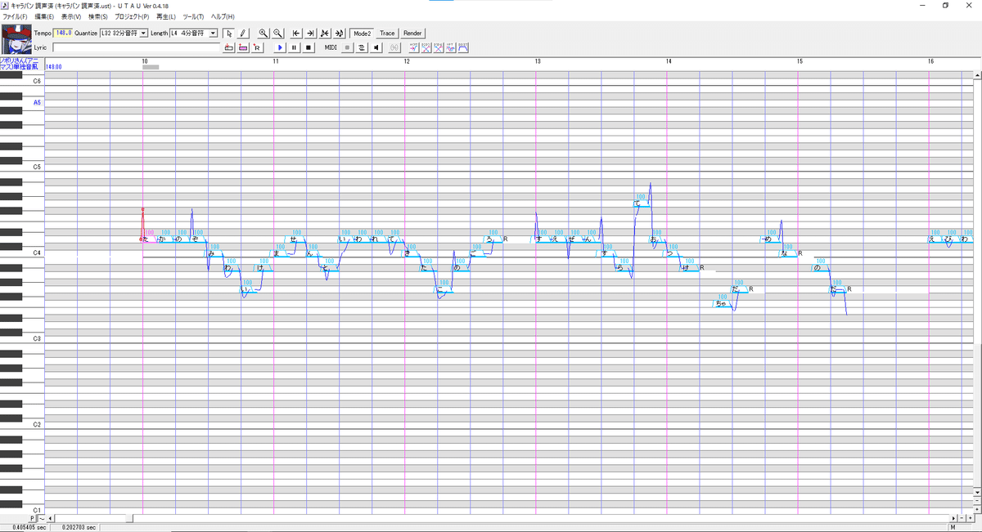Click the MIDI loop arrows icon
The height and width of the screenshot is (532, 982).
[x=361, y=47]
